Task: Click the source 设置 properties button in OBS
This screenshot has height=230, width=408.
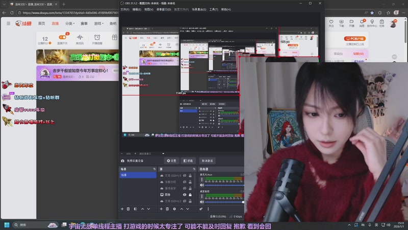Action: (171, 161)
